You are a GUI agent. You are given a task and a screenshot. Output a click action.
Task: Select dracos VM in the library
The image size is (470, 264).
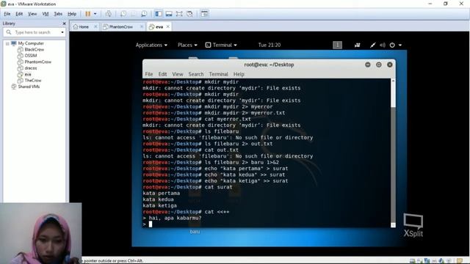pos(31,68)
